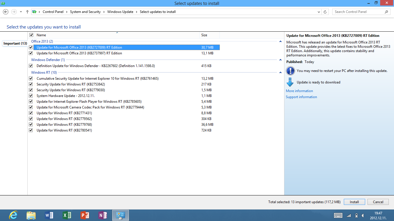The height and width of the screenshot is (221, 394).
Task: Open the arrow after System and Security breadcrumb
Action: pyautogui.click(x=104, y=12)
